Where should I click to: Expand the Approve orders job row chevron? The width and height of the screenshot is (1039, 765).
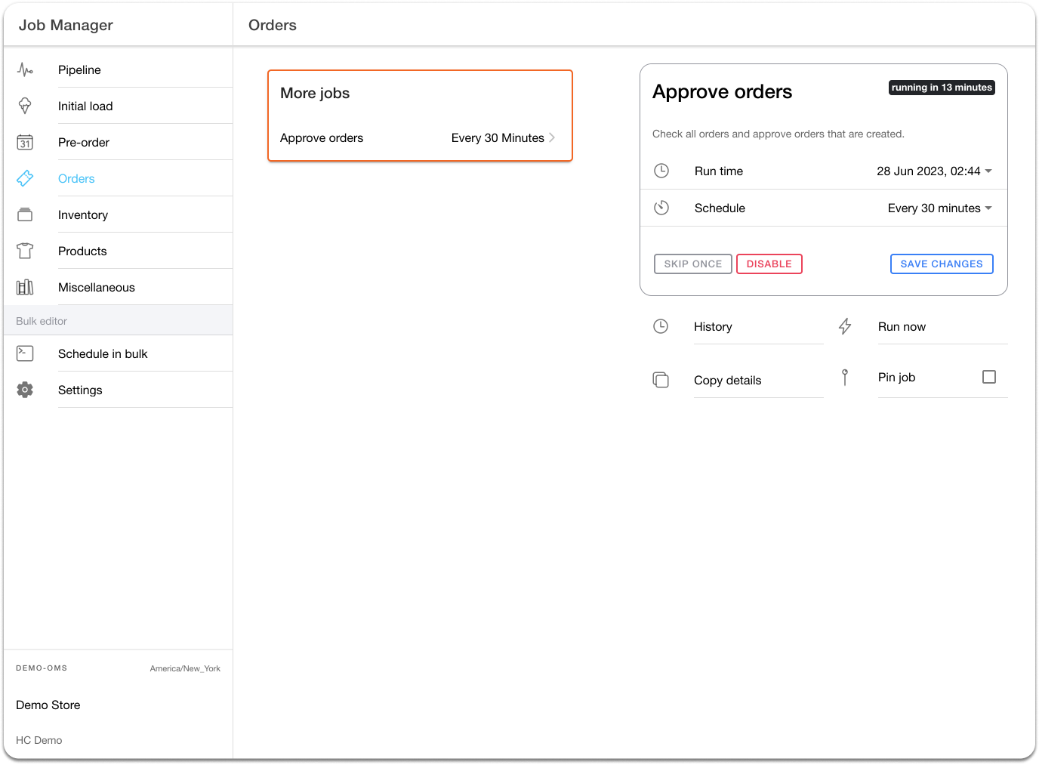[552, 137]
